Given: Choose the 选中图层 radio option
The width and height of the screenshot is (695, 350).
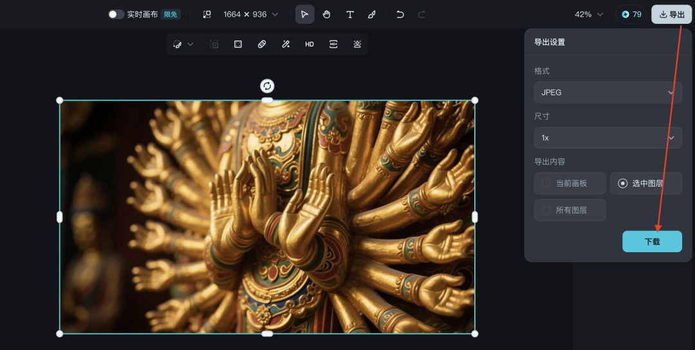Looking at the screenshot, I should [646, 183].
